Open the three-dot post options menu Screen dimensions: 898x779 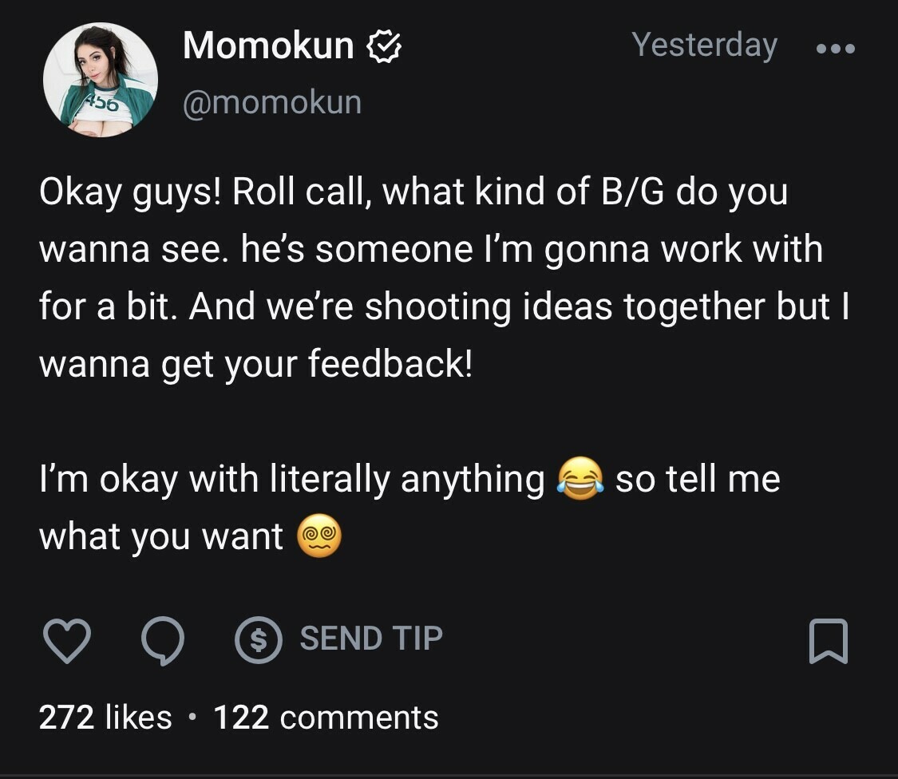836,49
